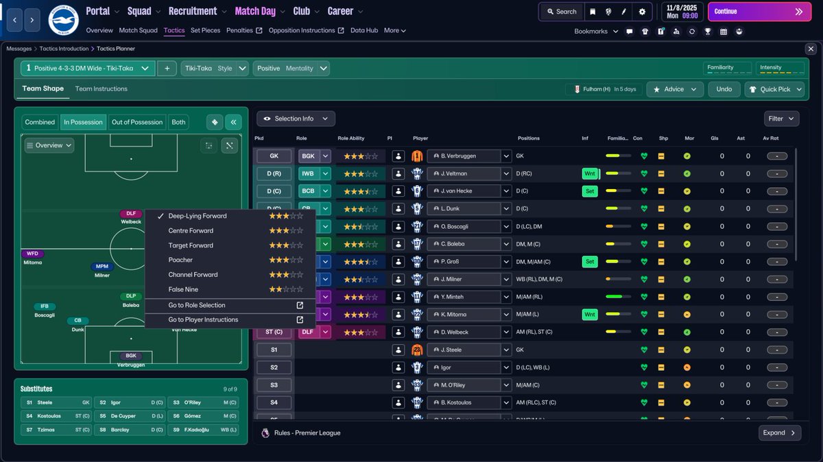The width and height of the screenshot is (823, 462).
Task: Click the Intensity progress bar
Action: (x=780, y=69)
